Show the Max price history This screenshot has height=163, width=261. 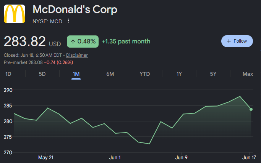click(x=248, y=74)
